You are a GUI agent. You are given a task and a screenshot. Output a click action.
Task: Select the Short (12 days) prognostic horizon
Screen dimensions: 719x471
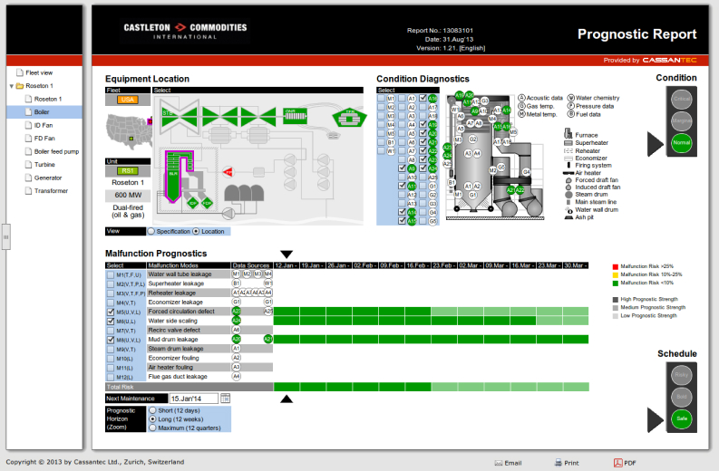tap(152, 410)
